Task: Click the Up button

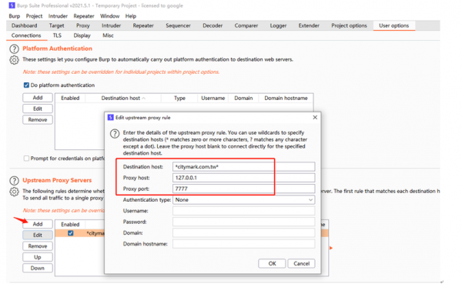Action: (x=38, y=257)
